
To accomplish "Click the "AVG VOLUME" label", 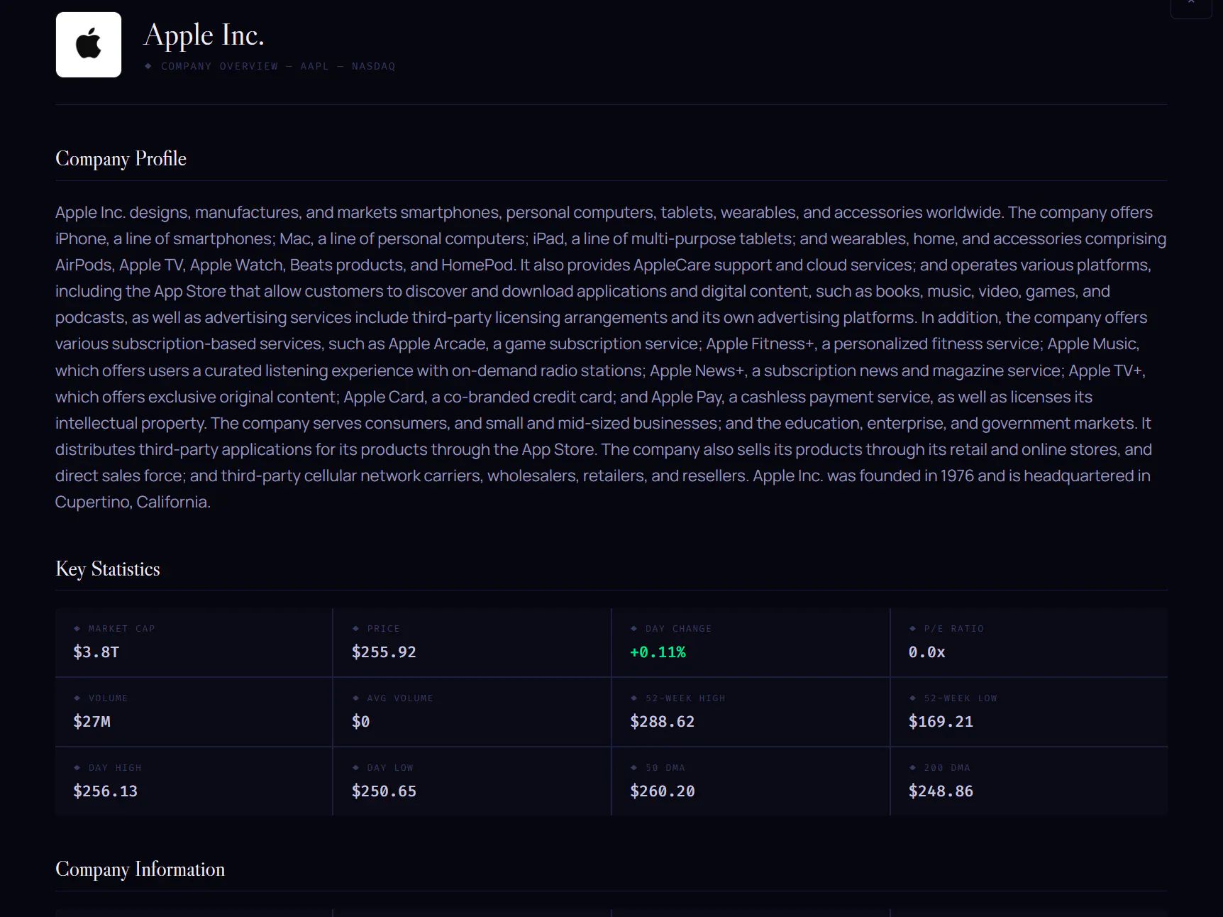I will [400, 698].
